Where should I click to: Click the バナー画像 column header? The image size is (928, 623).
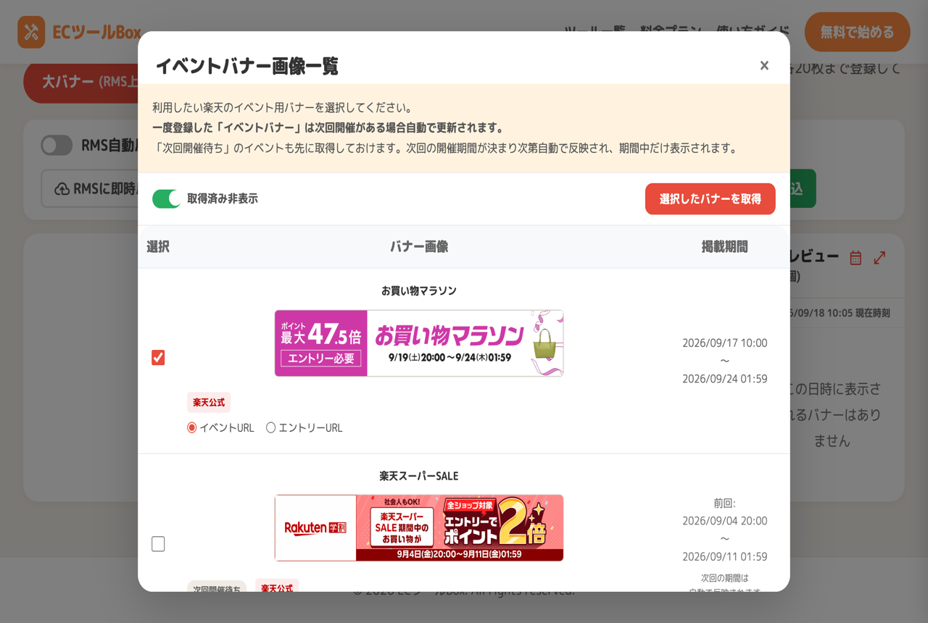point(419,246)
